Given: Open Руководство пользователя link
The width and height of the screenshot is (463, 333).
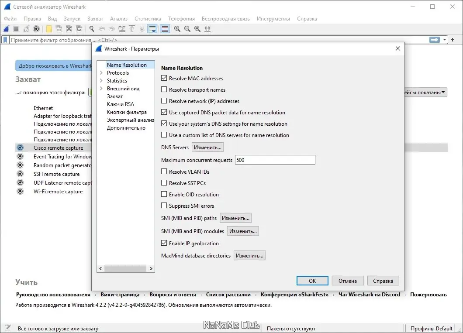Looking at the screenshot, I should [53, 294].
